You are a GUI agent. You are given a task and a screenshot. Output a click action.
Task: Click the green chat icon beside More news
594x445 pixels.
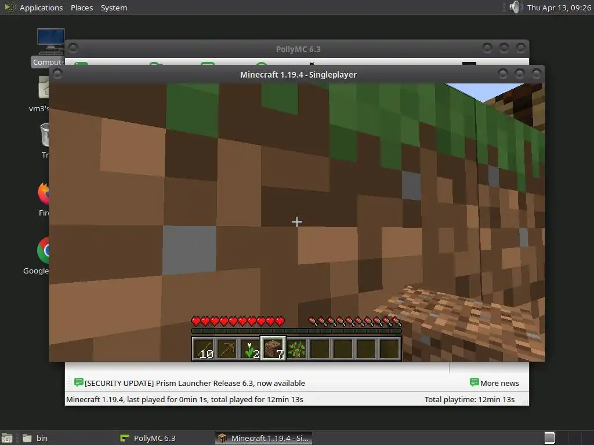coord(474,382)
